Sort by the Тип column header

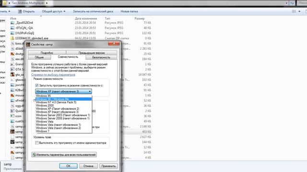point(107,18)
